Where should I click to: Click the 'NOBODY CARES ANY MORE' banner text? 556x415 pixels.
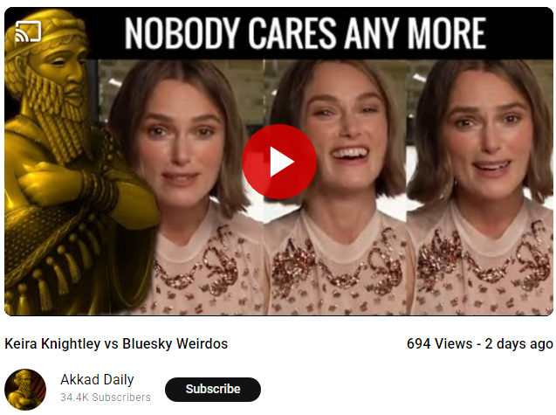pyautogui.click(x=305, y=33)
